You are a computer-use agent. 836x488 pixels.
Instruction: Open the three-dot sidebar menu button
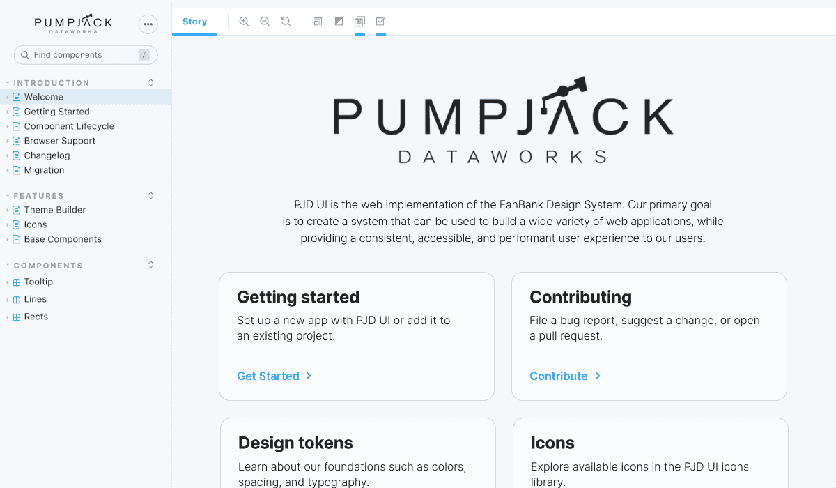(x=148, y=24)
